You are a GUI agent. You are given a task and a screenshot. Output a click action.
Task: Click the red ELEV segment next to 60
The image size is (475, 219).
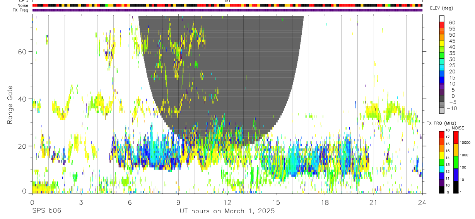point(442,25)
